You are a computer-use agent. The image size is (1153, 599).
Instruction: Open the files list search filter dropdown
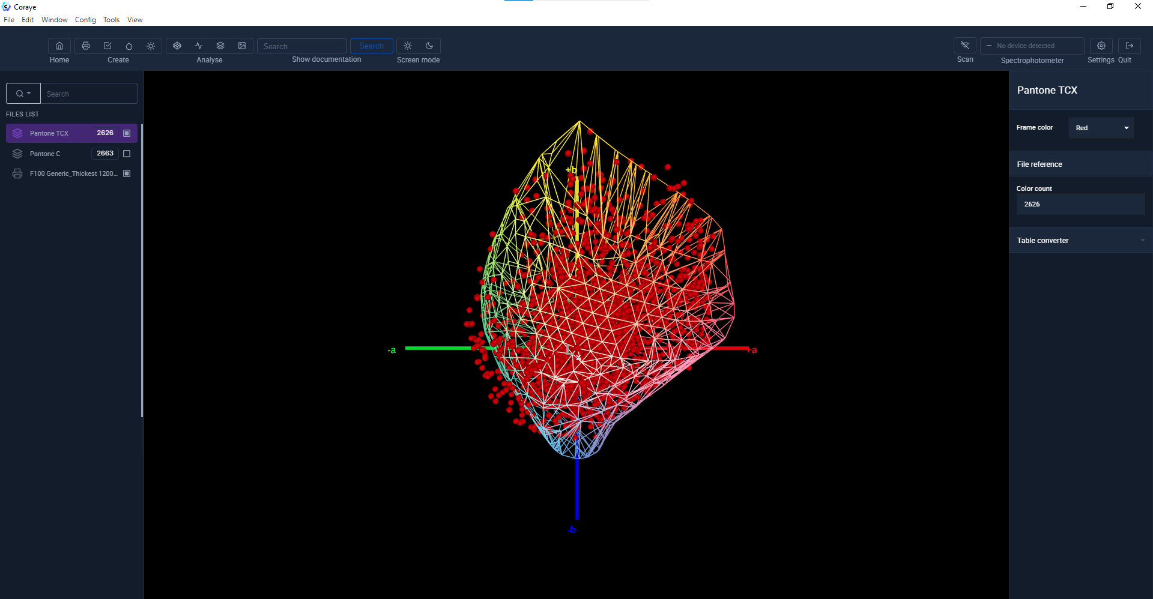coord(23,94)
